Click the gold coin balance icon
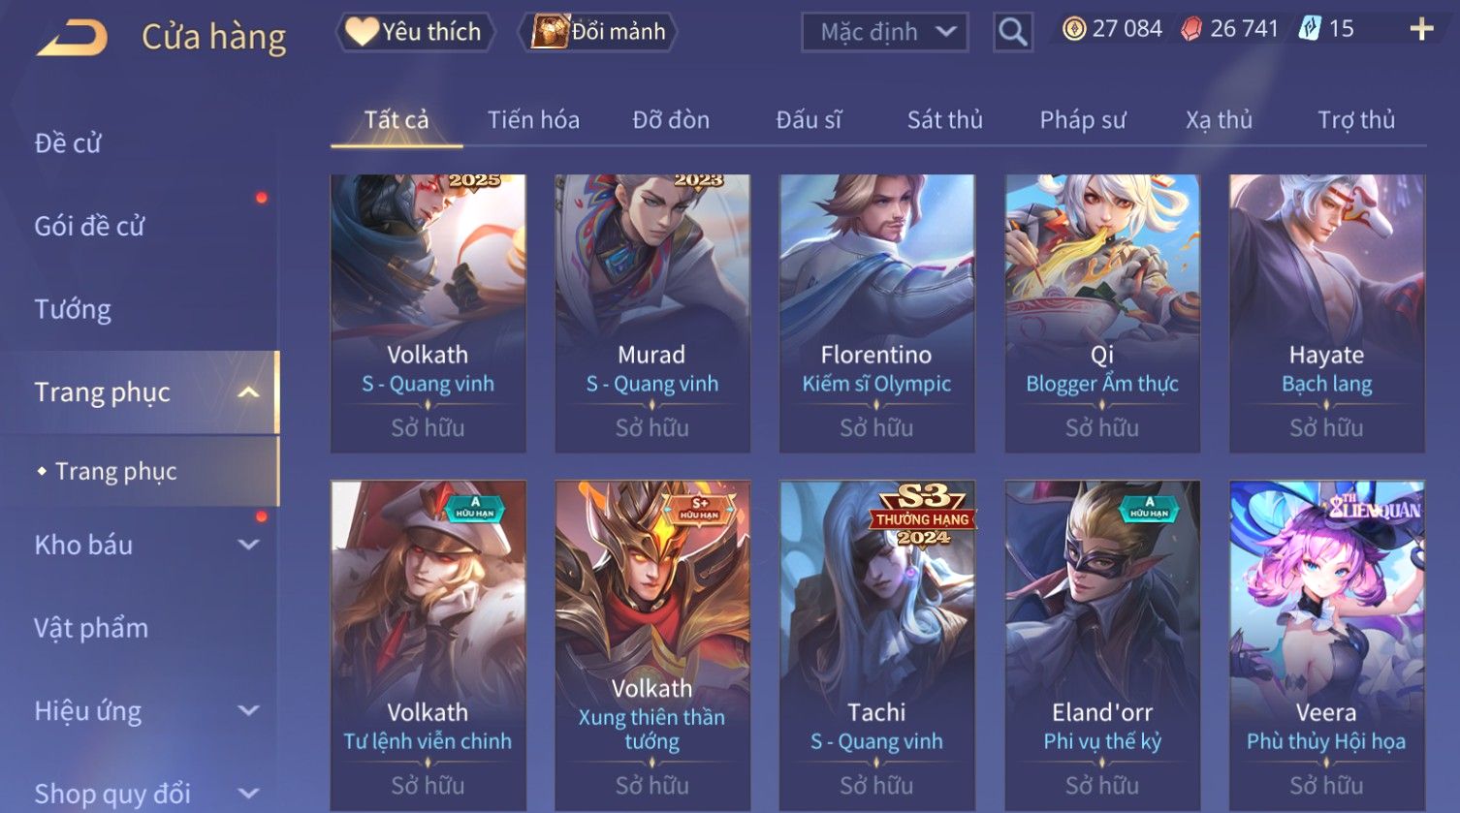Image resolution: width=1460 pixels, height=813 pixels. click(1073, 29)
